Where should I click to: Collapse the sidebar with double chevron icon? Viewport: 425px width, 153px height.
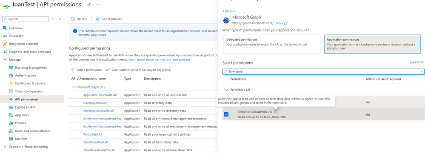point(60,19)
